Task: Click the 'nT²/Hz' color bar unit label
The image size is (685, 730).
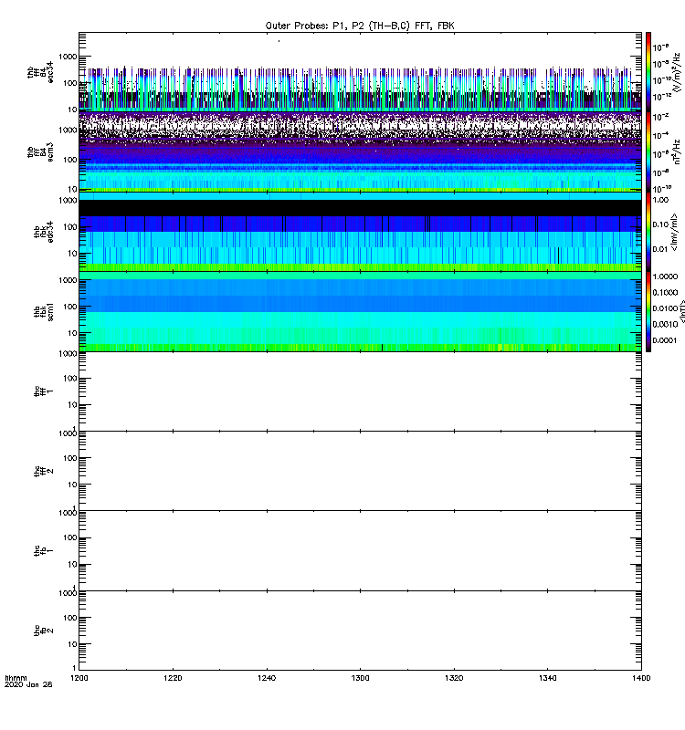Action: tap(677, 151)
